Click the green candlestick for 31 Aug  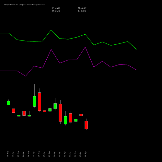pyautogui.click(x=55, y=106)
